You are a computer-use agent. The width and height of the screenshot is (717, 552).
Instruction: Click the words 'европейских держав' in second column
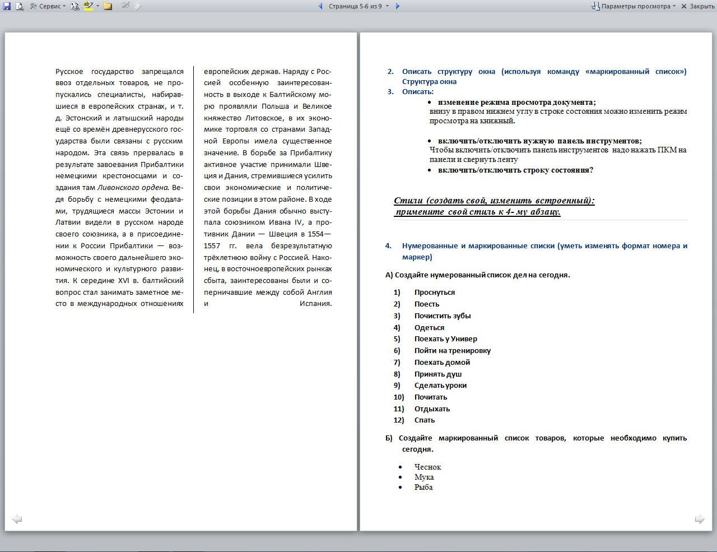click(241, 72)
